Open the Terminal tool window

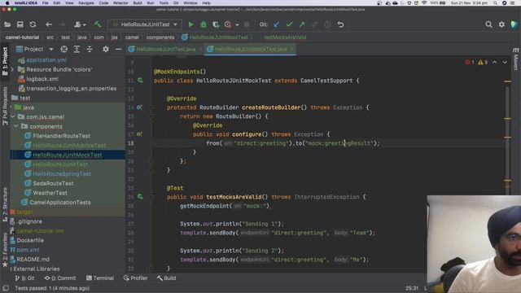pyautogui.click(x=100, y=278)
